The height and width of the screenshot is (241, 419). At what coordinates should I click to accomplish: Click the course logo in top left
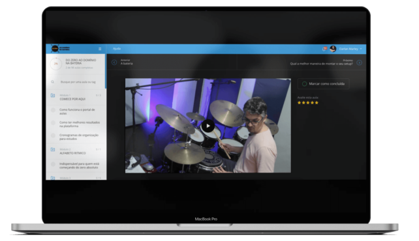tap(61, 49)
